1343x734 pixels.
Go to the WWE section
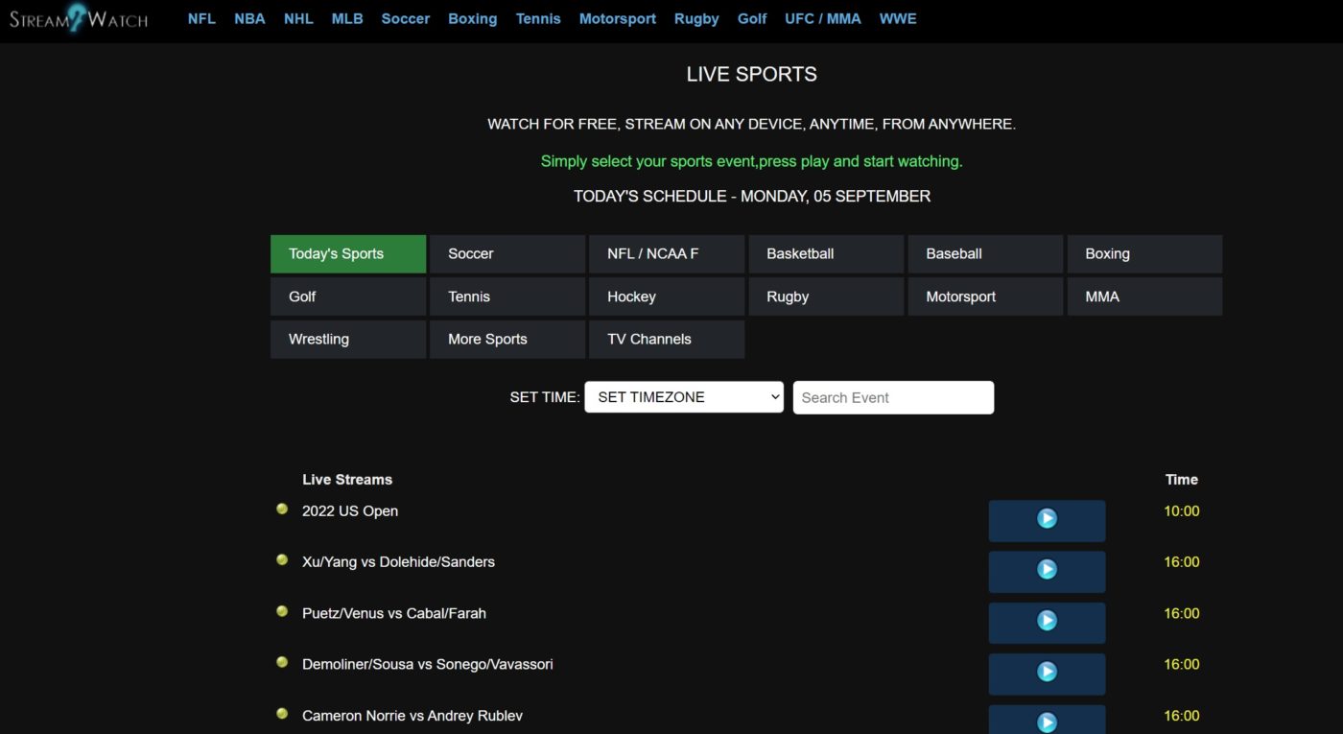(897, 18)
